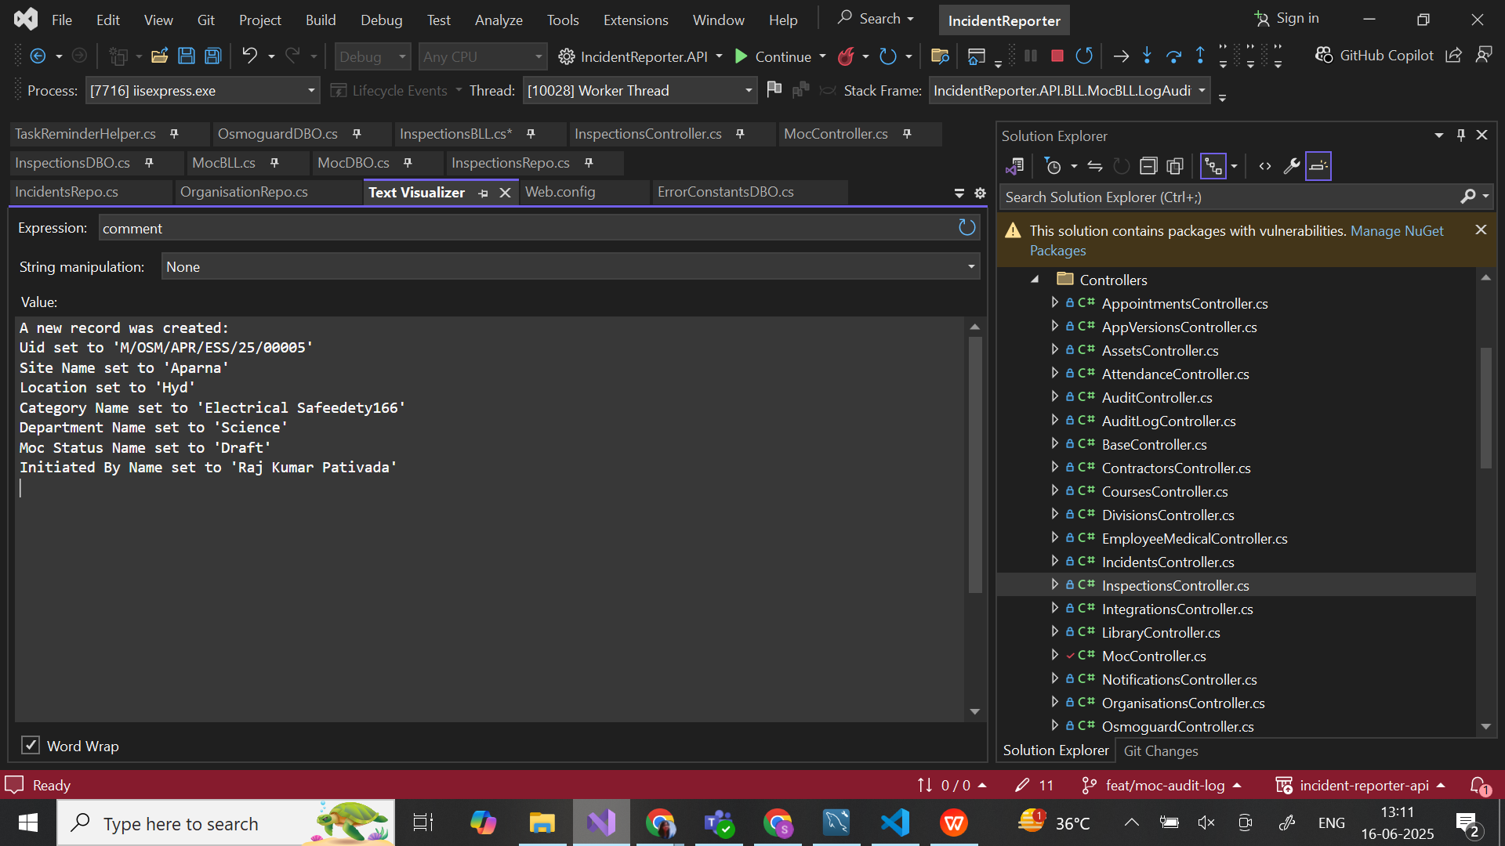Toggle Show All Files in Solution Explorer
This screenshot has width=1505, height=846.
(1174, 166)
